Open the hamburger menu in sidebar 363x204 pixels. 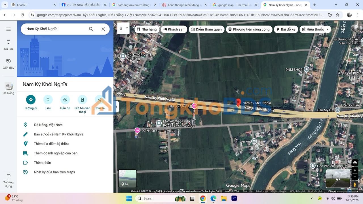tap(9, 29)
